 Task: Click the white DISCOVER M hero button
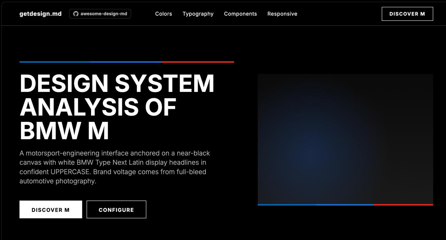coord(51,209)
